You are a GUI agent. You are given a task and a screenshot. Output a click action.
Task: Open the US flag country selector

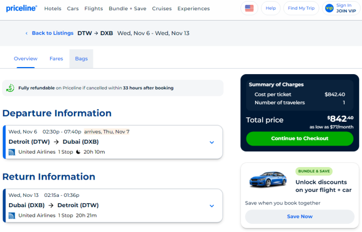(249, 8)
